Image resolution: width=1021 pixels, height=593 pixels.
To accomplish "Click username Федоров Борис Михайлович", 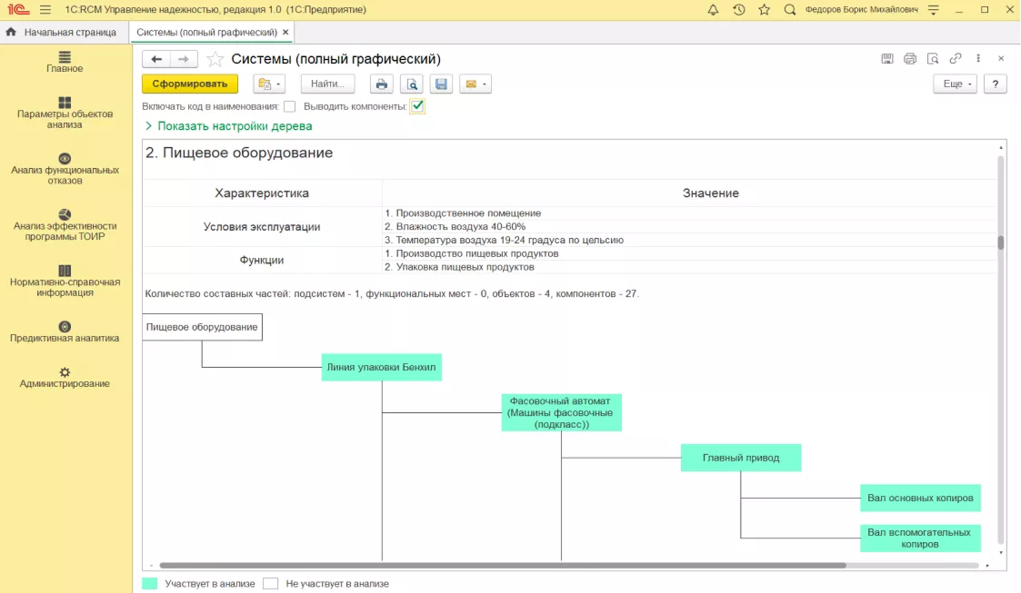I will coord(862,10).
